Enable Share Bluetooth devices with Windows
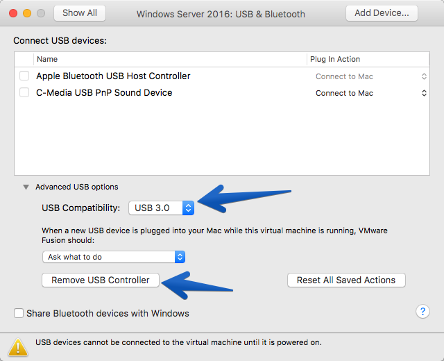 tap(19, 313)
